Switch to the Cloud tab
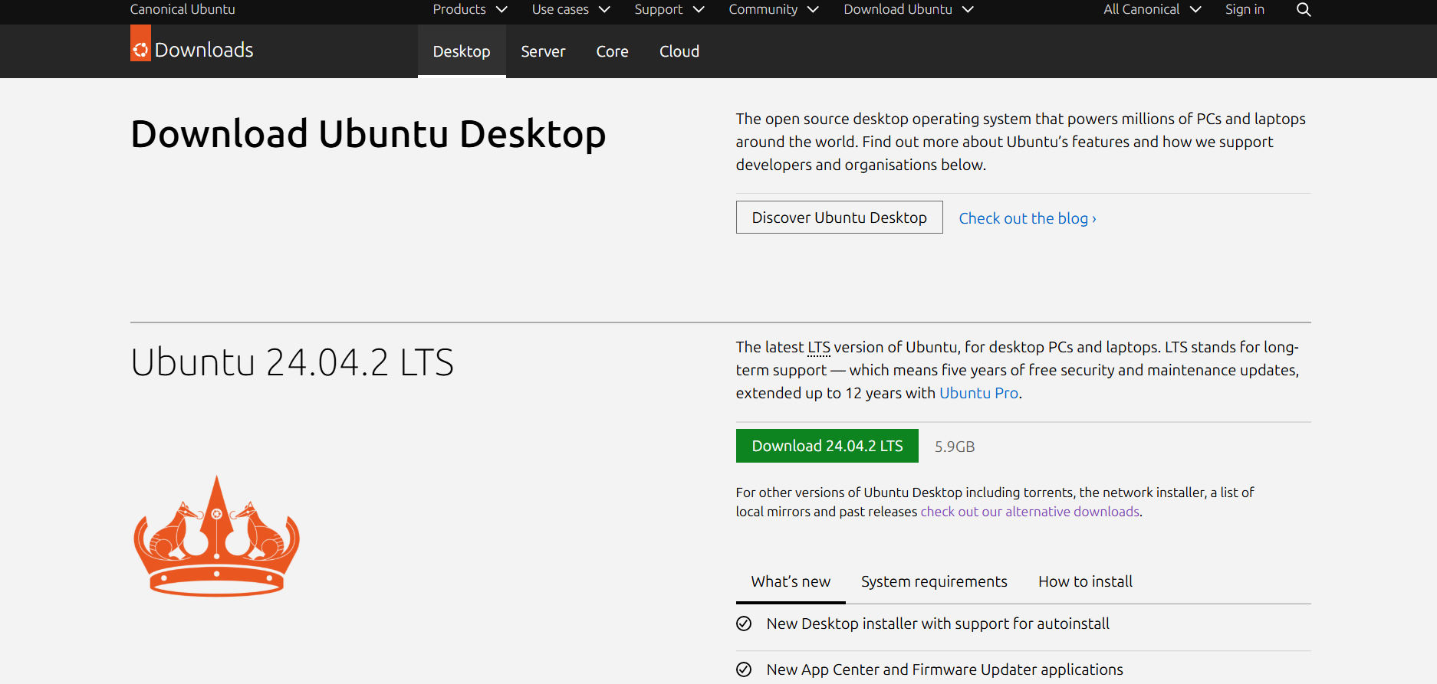 point(679,51)
